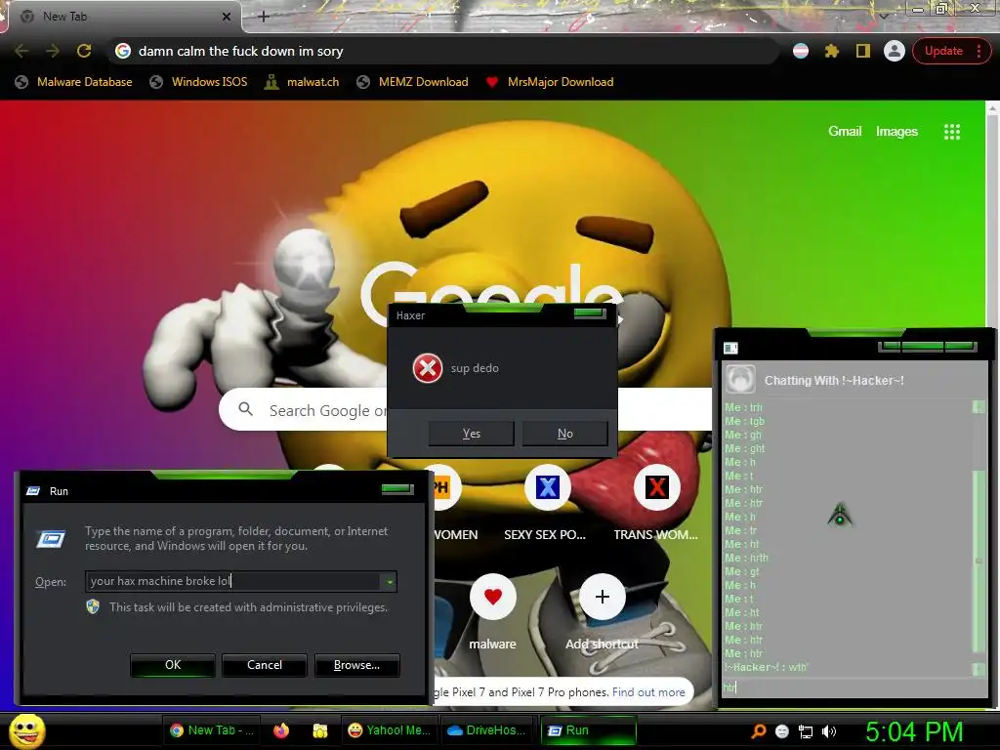
Task: Open MEMZ Download bookmark
Action: pos(413,82)
